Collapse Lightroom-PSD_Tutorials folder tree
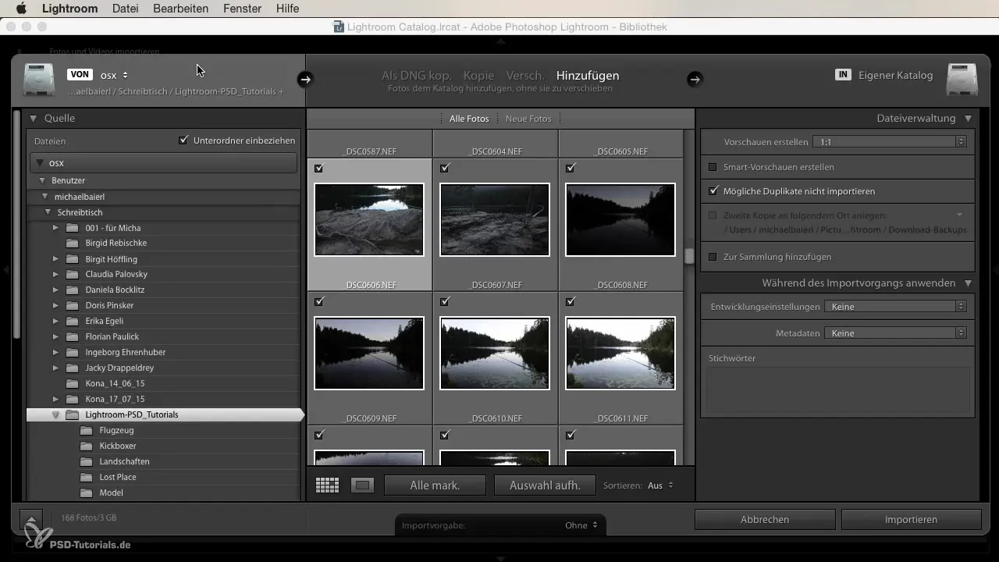This screenshot has height=562, width=999. pyautogui.click(x=55, y=414)
